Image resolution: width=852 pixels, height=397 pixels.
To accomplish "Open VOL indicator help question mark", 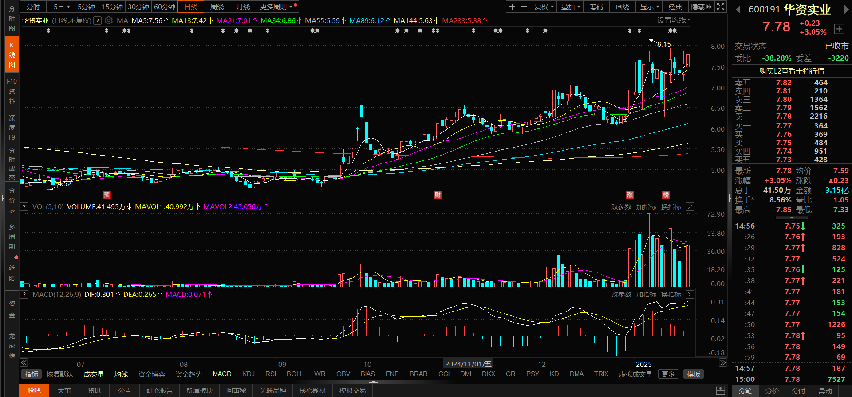I will 24,206.
